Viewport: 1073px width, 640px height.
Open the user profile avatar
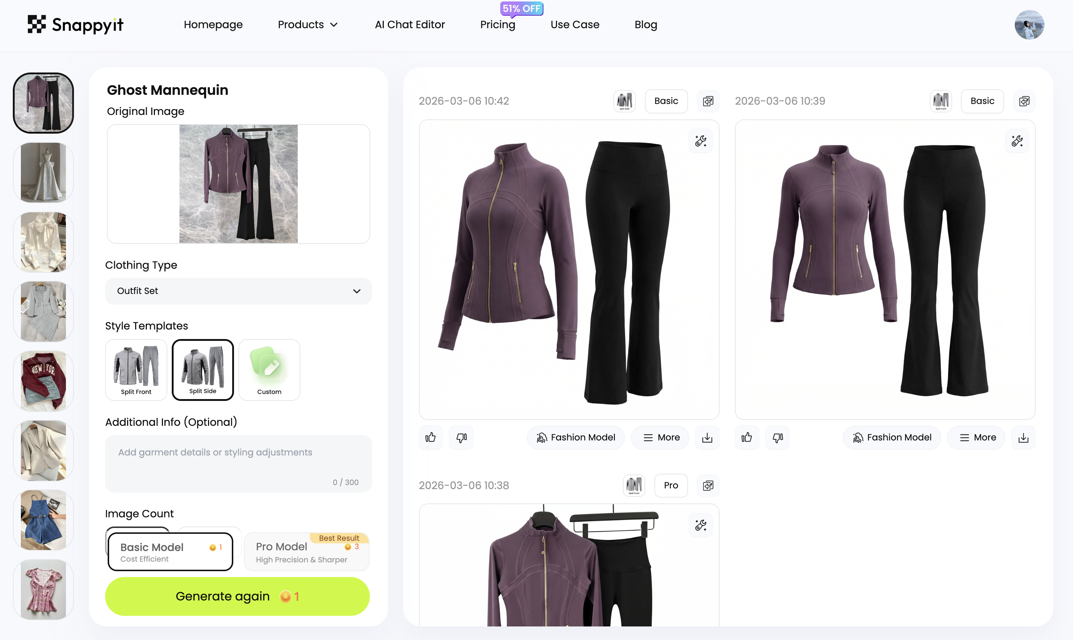click(x=1029, y=25)
